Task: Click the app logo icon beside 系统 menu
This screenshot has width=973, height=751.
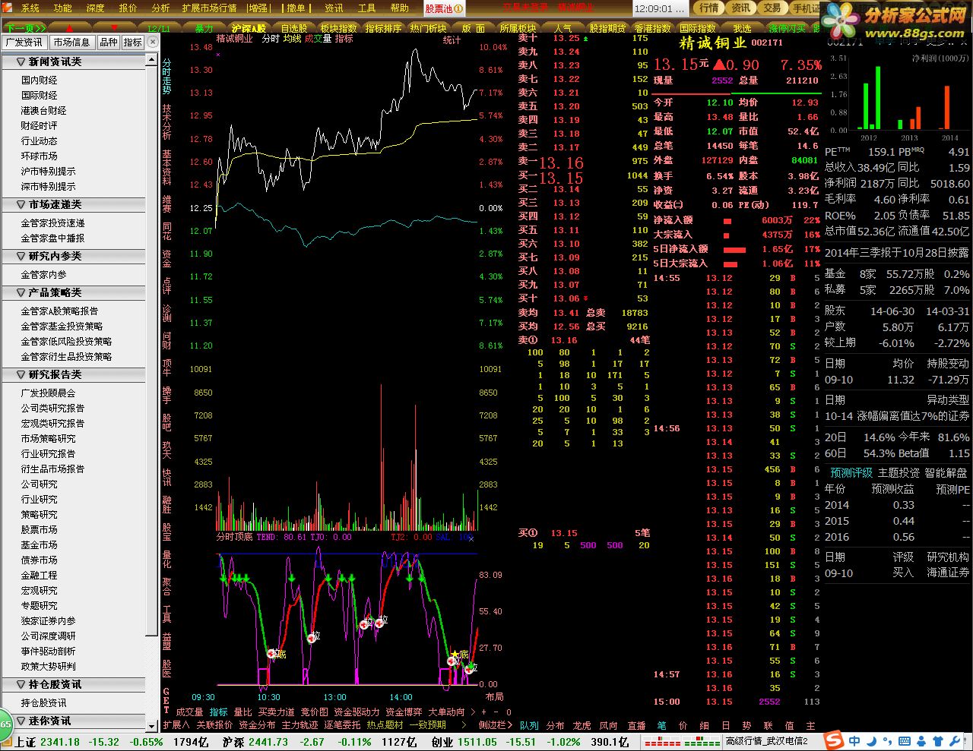Action: (x=8, y=8)
